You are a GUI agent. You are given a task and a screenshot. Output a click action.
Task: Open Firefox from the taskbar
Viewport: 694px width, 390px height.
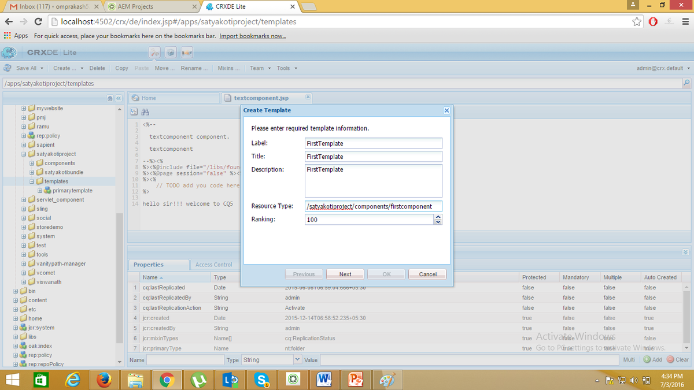point(104,380)
